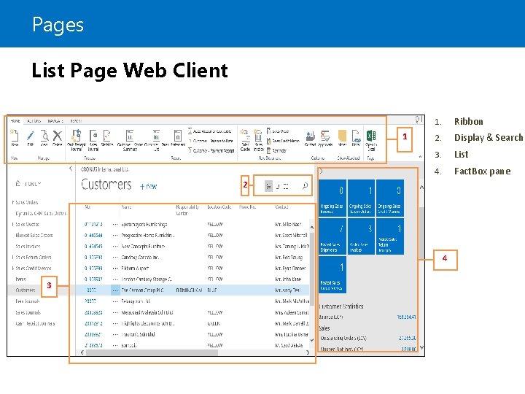Open Sales Invoices navigation item
This screenshot has height=394, width=525.
coord(28,247)
